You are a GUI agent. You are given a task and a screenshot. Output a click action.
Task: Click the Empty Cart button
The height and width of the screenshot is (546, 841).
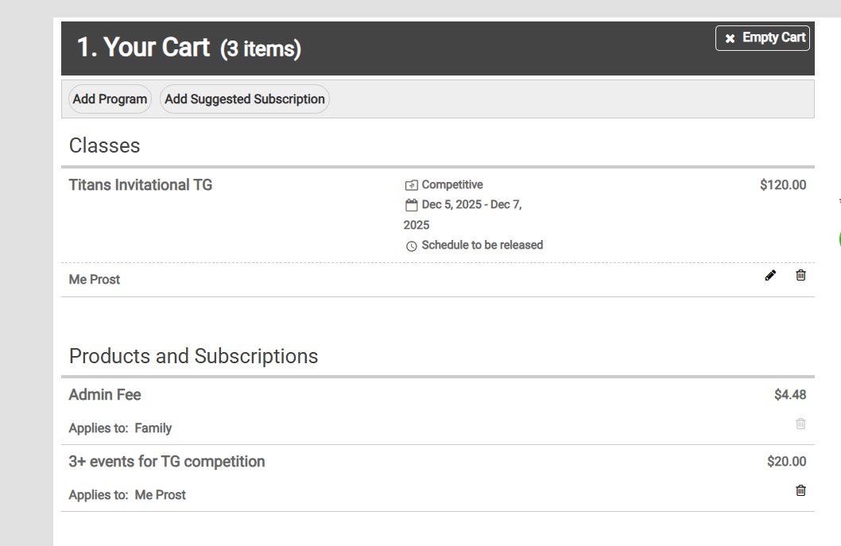tap(762, 38)
